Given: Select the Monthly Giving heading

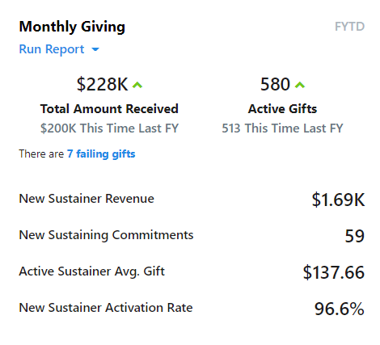Looking at the screenshot, I should tap(72, 27).
